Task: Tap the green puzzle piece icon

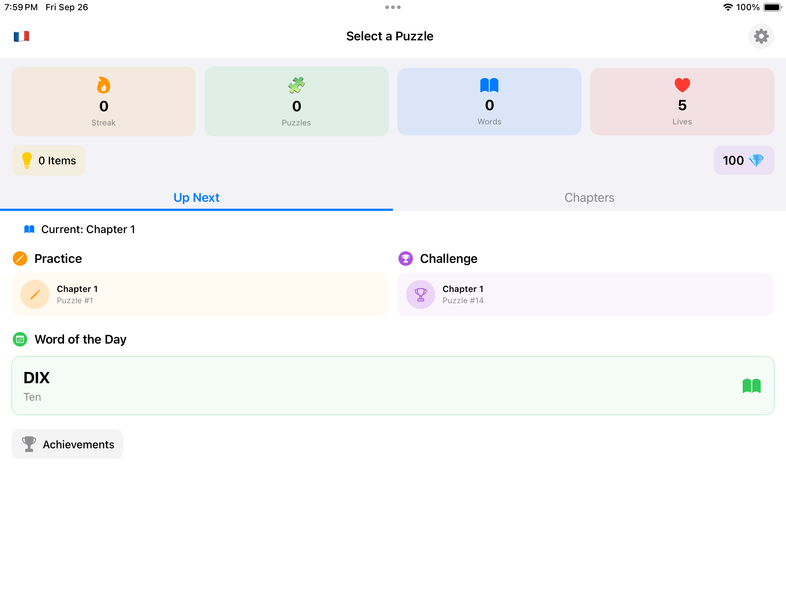Action: coord(296,85)
